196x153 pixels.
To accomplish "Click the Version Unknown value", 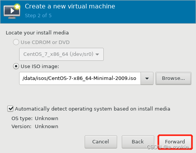I will coord(46,126).
